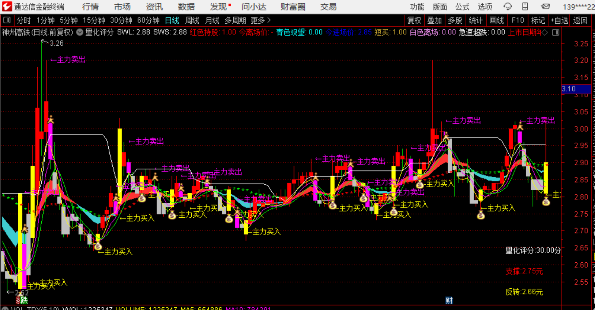This screenshot has height=310, width=595.
Task: Click the +自选 add to watchlist button
Action: [x=559, y=20]
